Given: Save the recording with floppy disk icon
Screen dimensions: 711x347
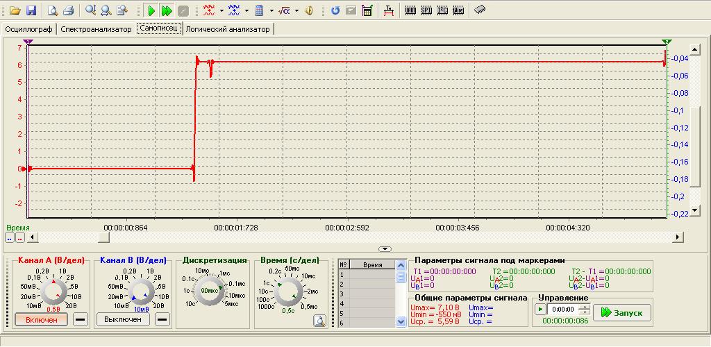Looking at the screenshot, I should point(31,10).
